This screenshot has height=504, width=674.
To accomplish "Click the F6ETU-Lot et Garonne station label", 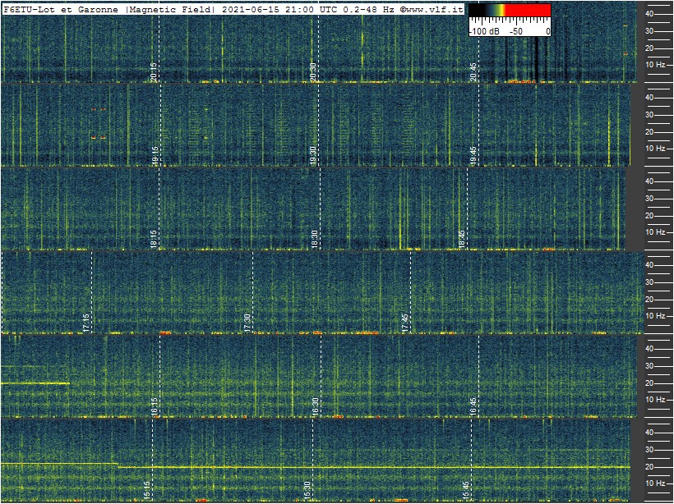I will (x=61, y=10).
